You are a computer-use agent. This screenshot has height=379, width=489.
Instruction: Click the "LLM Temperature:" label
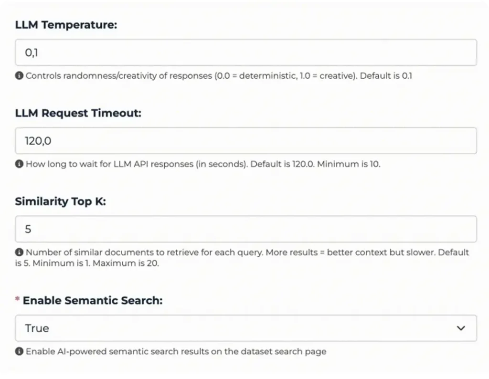click(66, 25)
